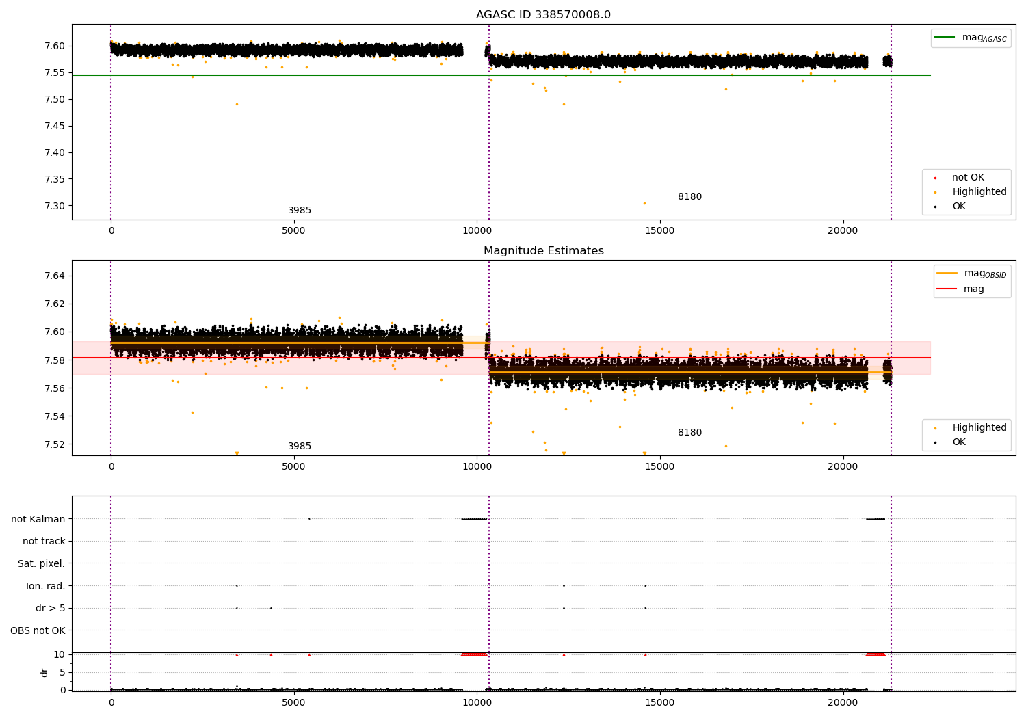This screenshot has height=718, width=1026.
Task: Click the 7.35 y-axis tick label
Action: click(56, 179)
